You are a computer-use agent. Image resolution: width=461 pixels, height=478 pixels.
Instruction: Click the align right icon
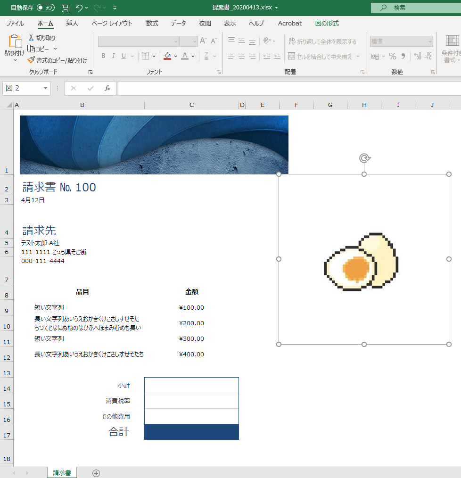(x=252, y=56)
